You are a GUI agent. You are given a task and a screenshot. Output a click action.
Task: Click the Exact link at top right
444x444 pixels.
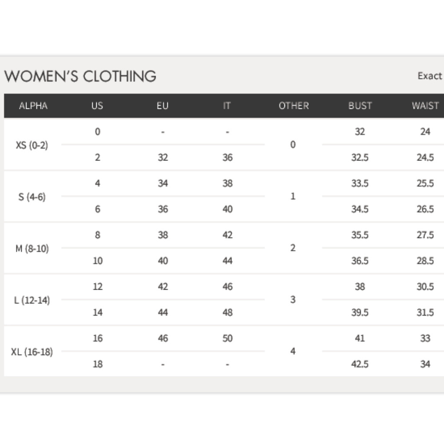point(430,75)
